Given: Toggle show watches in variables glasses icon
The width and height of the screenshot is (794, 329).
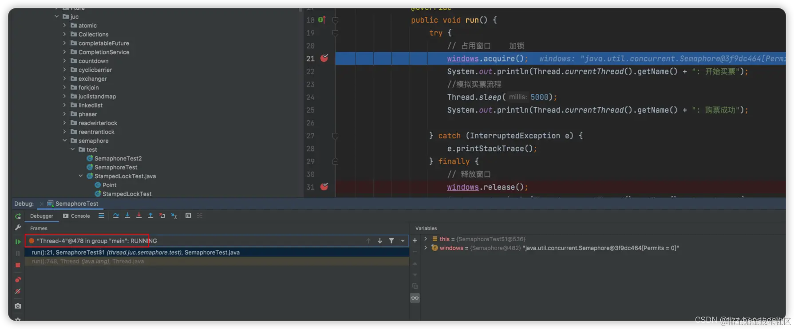Looking at the screenshot, I should (415, 298).
